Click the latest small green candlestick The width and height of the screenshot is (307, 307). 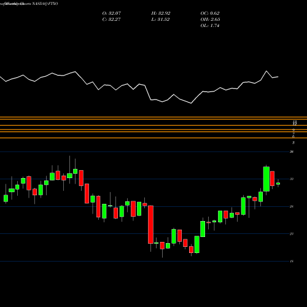tap(278, 184)
